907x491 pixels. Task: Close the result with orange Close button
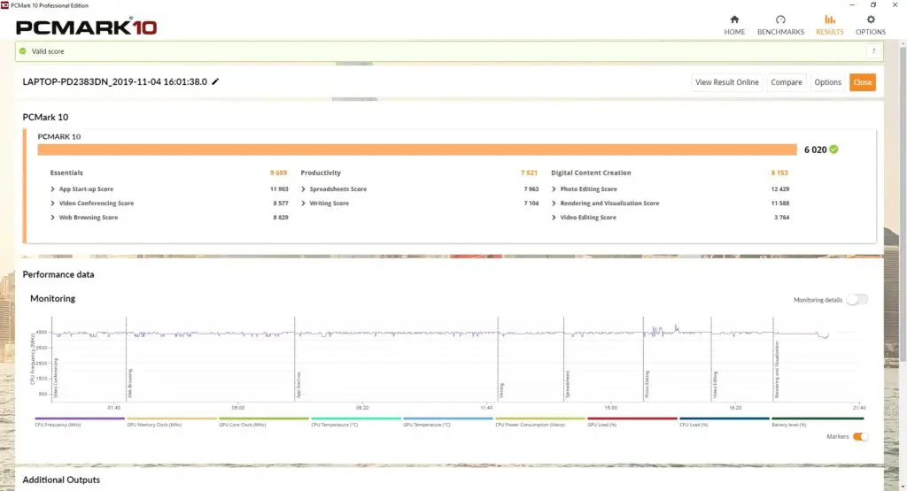pos(863,82)
